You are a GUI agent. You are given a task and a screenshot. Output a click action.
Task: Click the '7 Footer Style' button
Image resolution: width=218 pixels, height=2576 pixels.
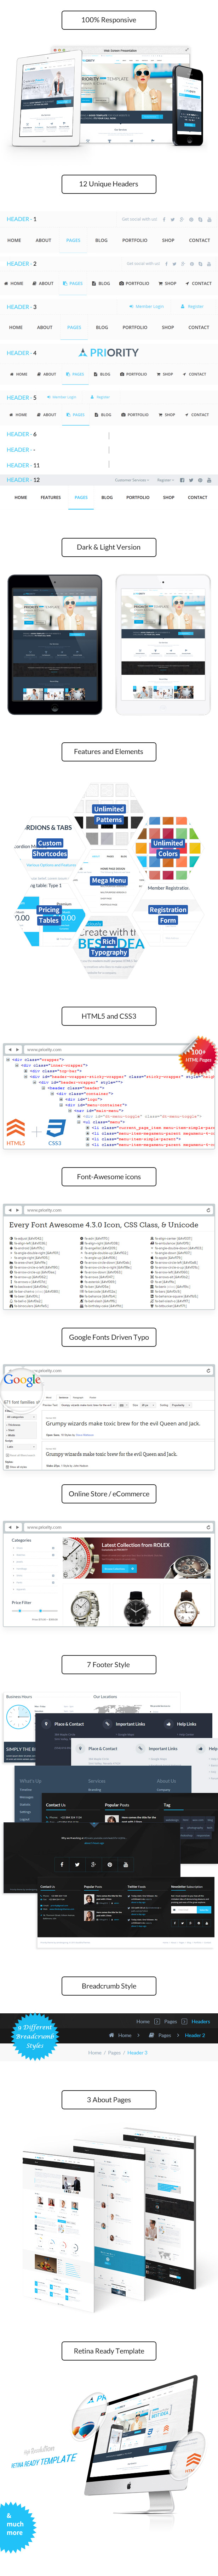[109, 1665]
